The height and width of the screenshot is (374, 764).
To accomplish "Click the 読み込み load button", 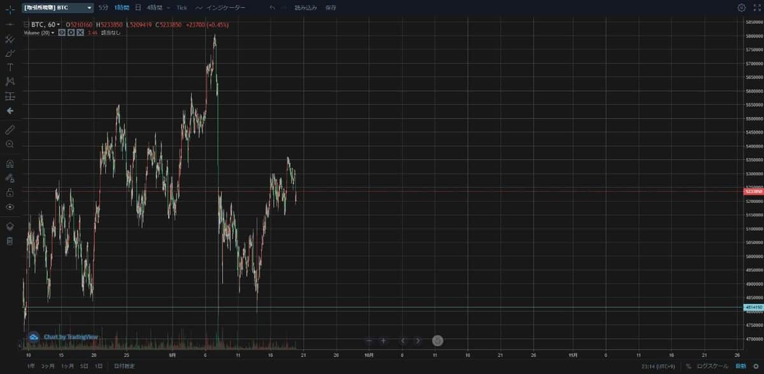I will pyautogui.click(x=305, y=8).
